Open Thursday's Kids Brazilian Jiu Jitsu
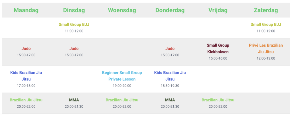The width and height of the screenshot is (292, 115). pyautogui.click(x=170, y=76)
